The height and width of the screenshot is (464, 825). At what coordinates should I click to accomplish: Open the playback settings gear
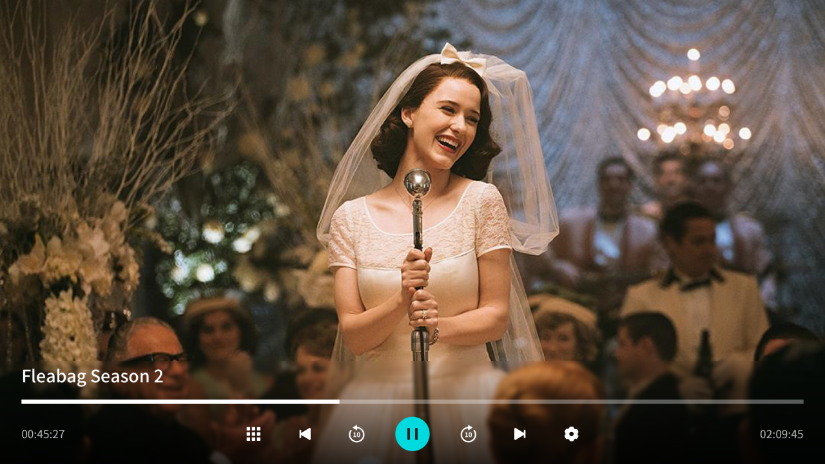[572, 434]
